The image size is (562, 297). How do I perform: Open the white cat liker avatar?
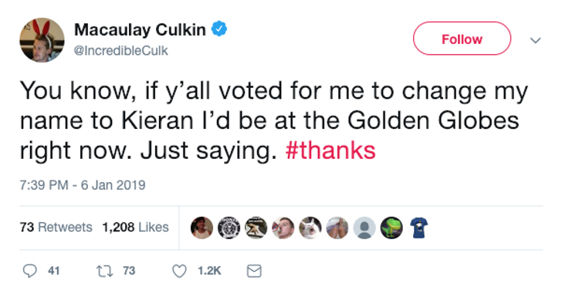pos(310,228)
